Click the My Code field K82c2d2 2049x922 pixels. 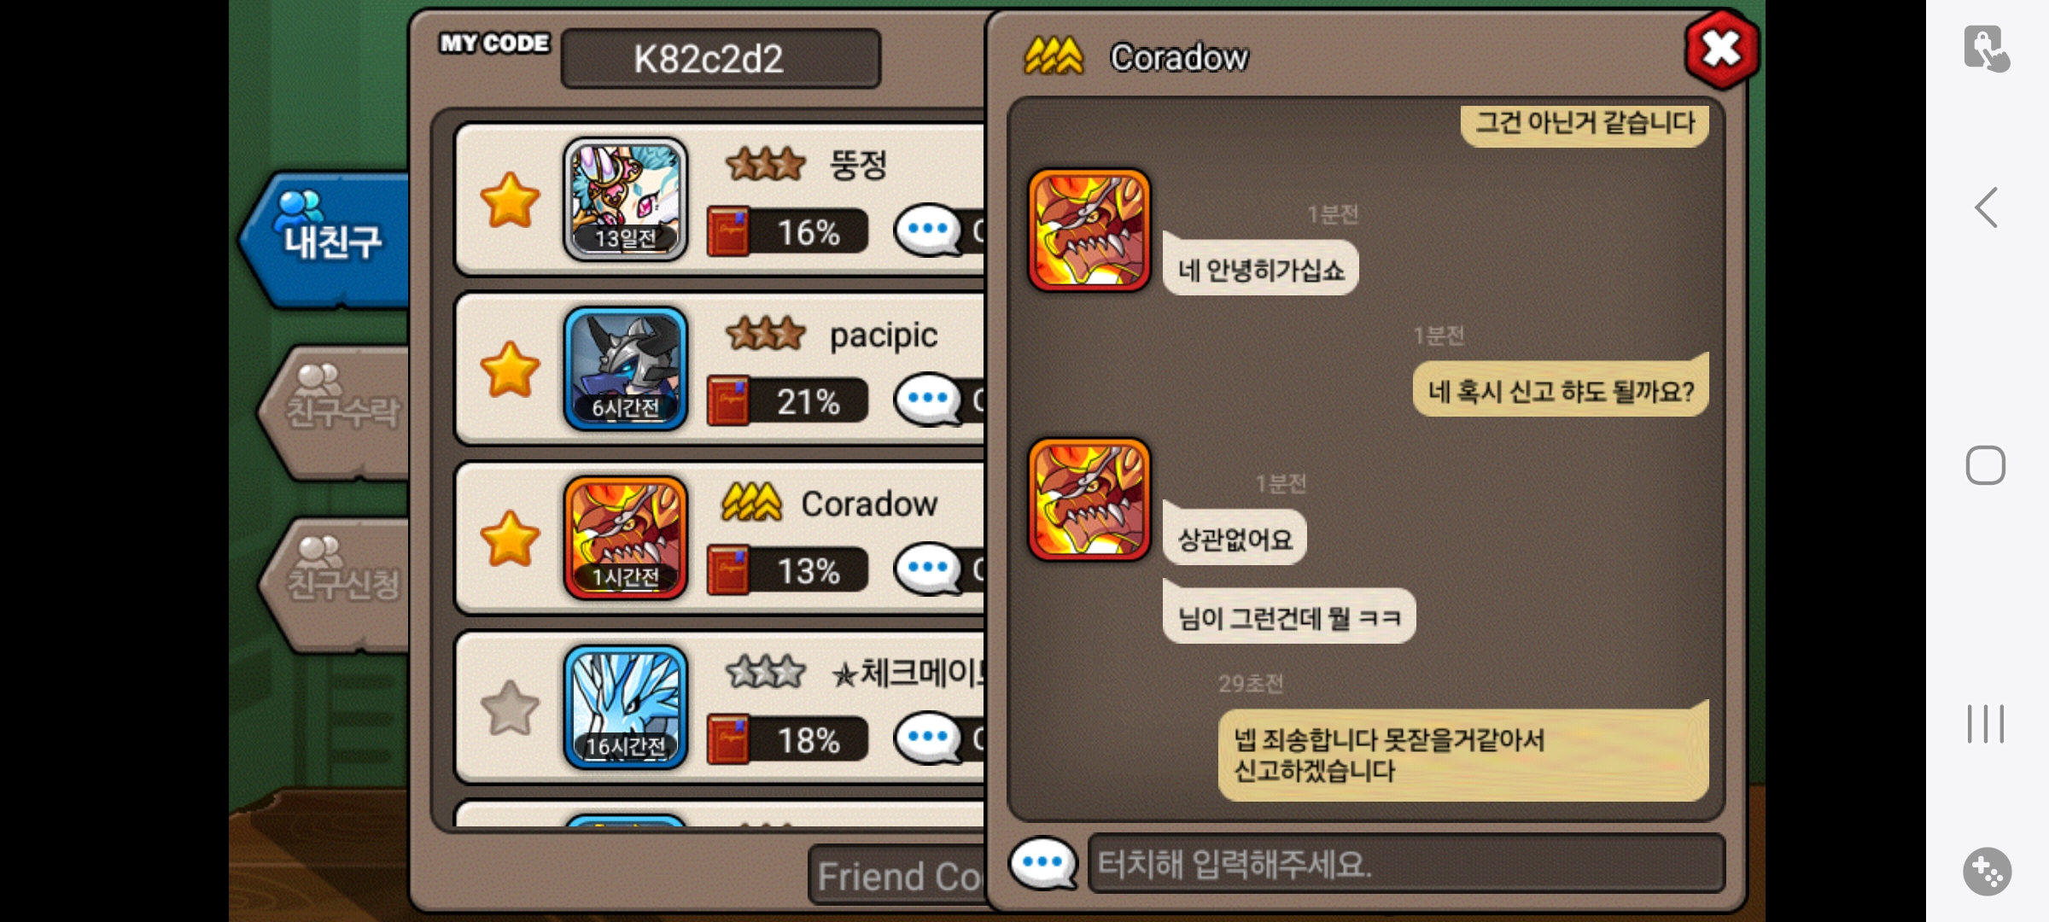[721, 59]
